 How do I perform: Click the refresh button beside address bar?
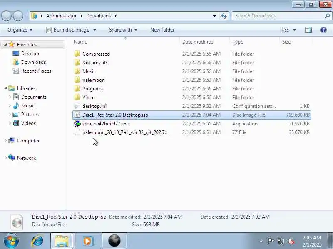(224, 16)
